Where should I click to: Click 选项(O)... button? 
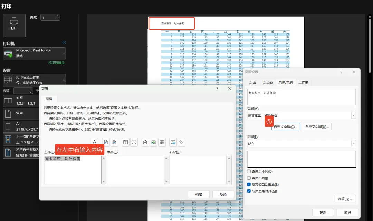click(345, 199)
